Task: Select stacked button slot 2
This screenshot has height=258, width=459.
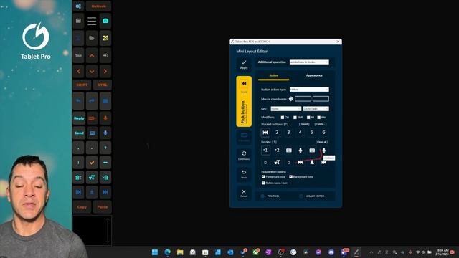Action: pos(277,133)
